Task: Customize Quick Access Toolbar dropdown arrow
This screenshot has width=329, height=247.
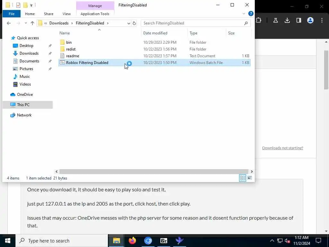Action: (x=31, y=5)
